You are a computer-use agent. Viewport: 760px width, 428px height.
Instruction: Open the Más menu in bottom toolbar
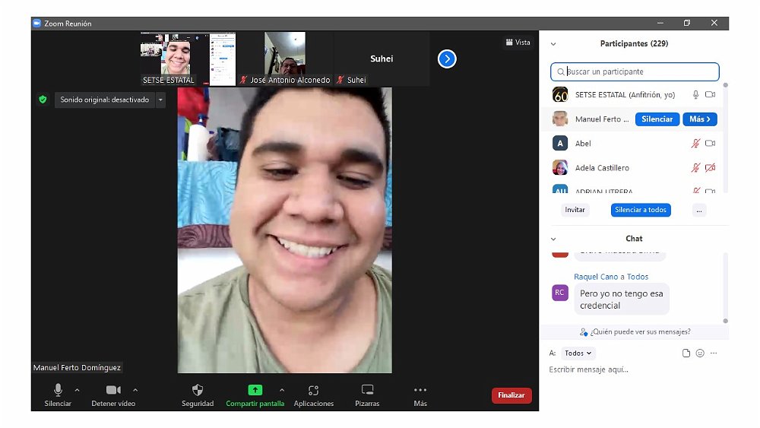click(420, 390)
